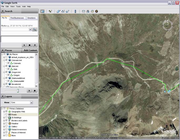Toggle the Nevada.kml checkbox
The image size is (180, 140).
[6, 84]
